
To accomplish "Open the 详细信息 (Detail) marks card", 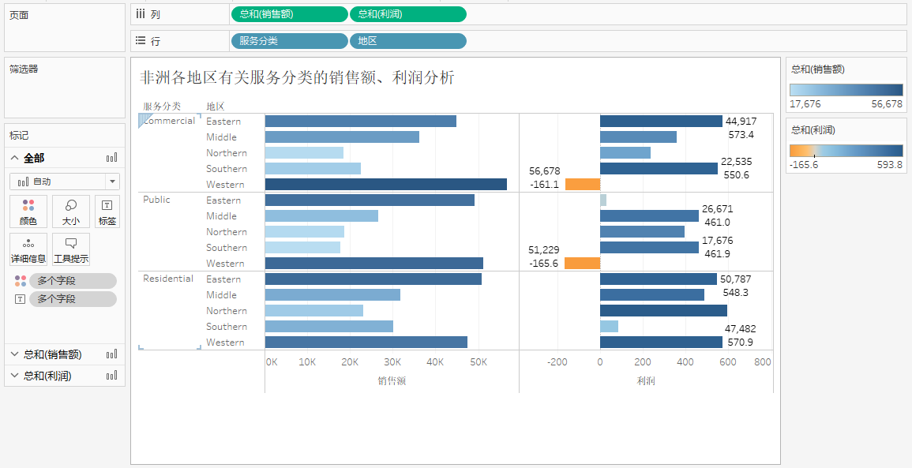I will 28,249.
